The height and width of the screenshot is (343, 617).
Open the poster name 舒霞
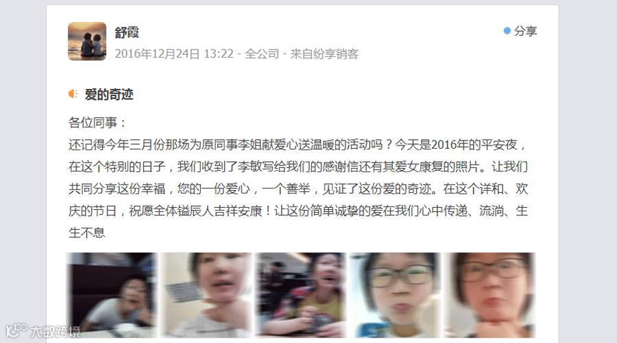(x=127, y=32)
